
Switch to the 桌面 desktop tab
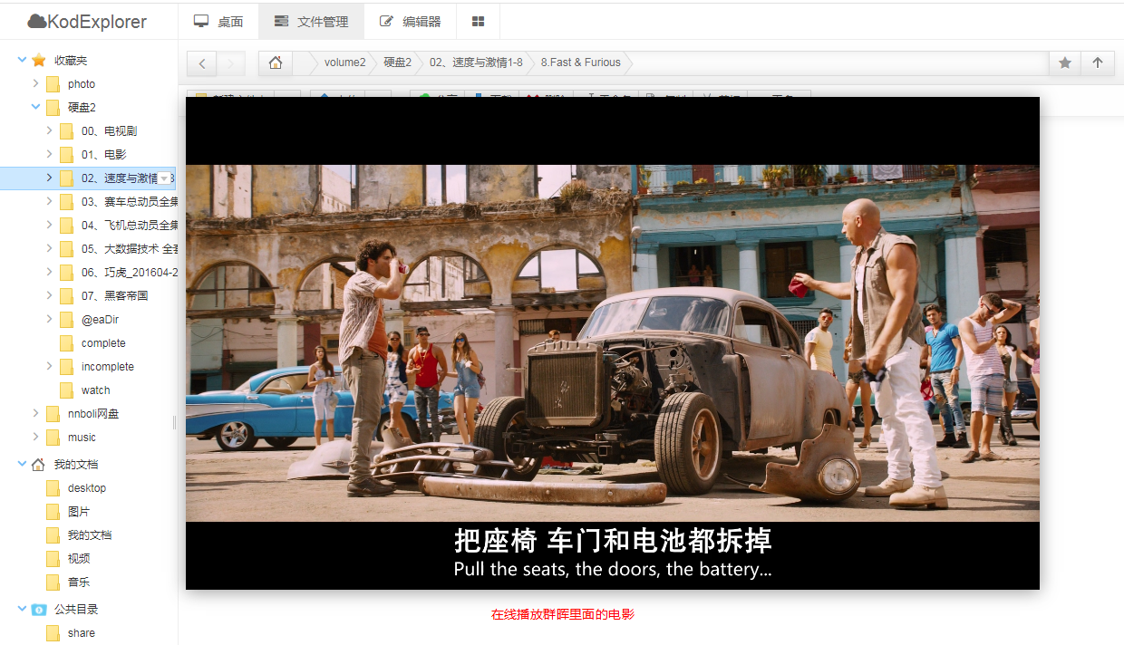(x=218, y=22)
